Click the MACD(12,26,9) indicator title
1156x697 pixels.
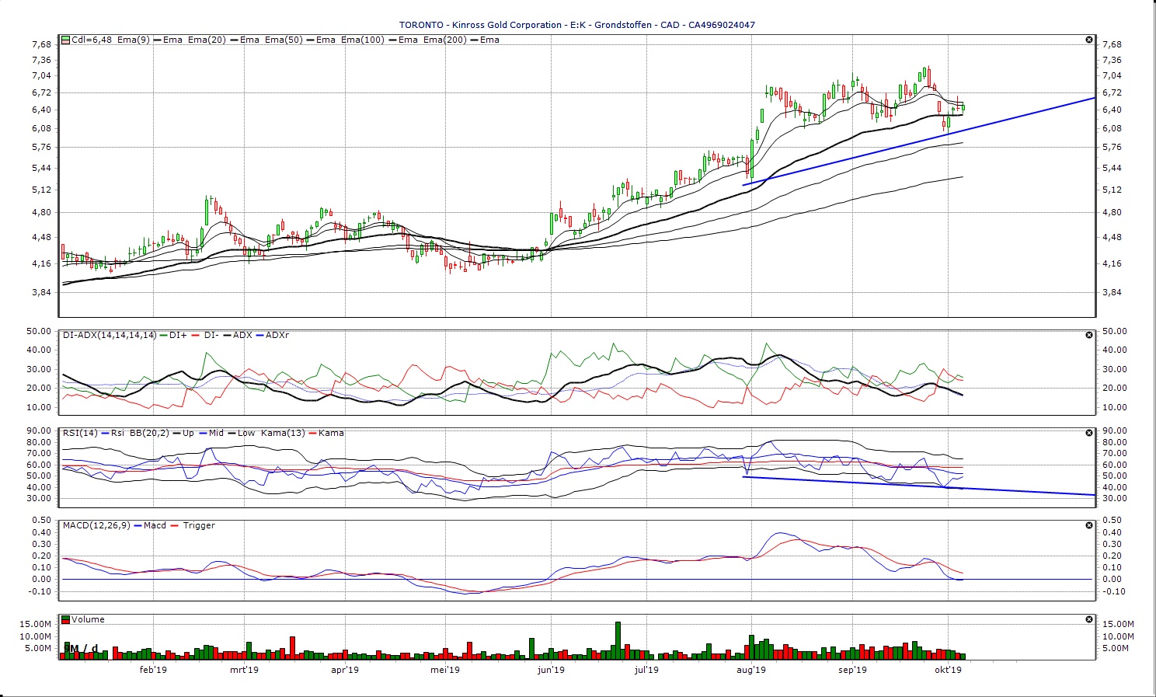(x=97, y=525)
